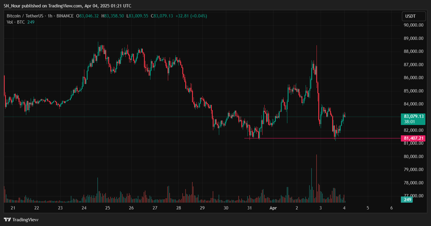Screen dimensions: 431x226
Task: Click the 79,000.00 price axis label
Action: point(414,170)
